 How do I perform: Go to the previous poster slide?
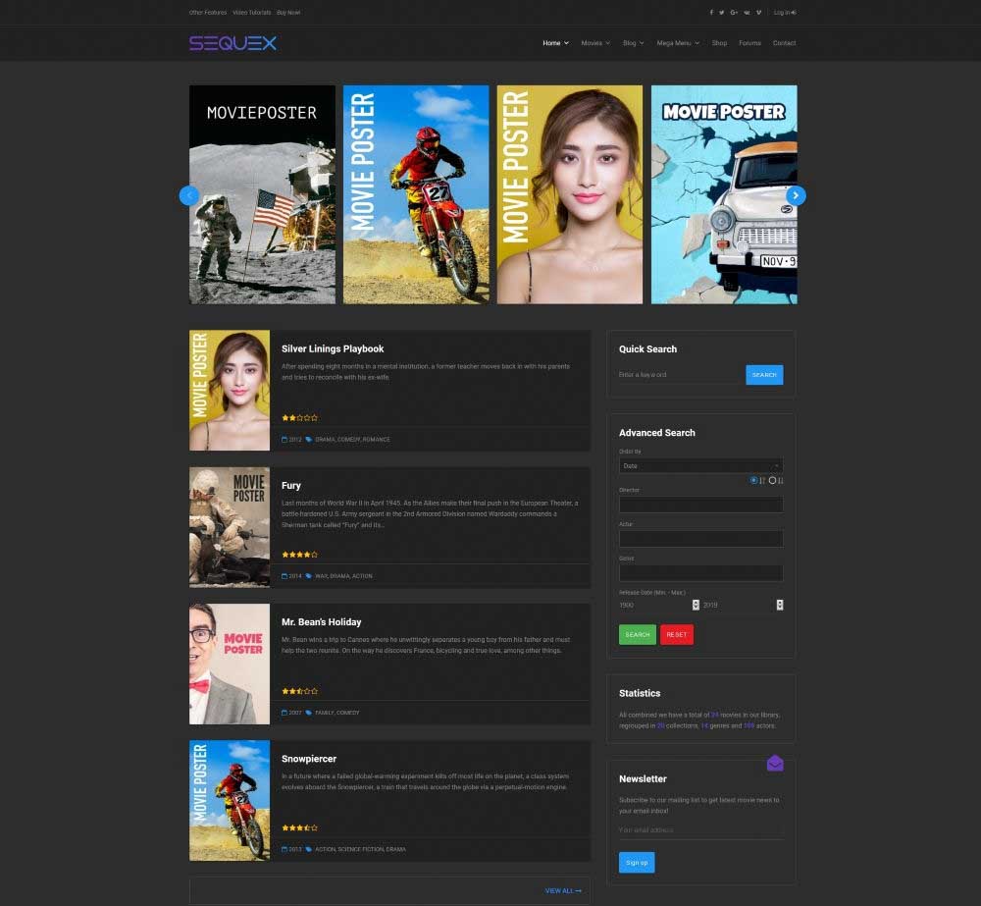coord(189,195)
